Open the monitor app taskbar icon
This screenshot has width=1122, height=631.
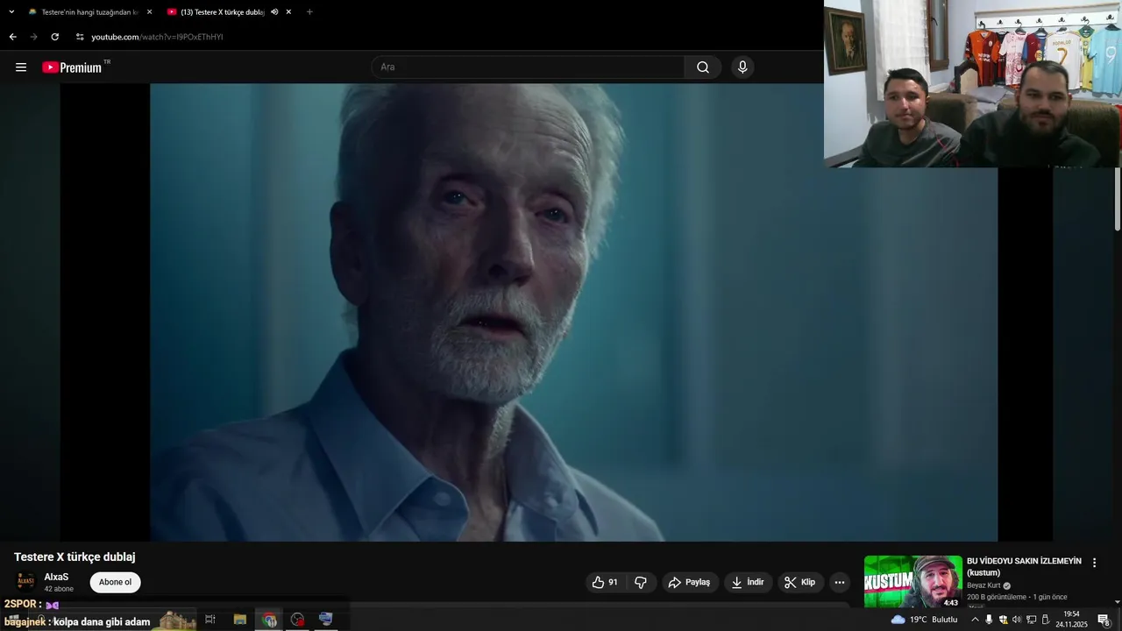tap(326, 619)
